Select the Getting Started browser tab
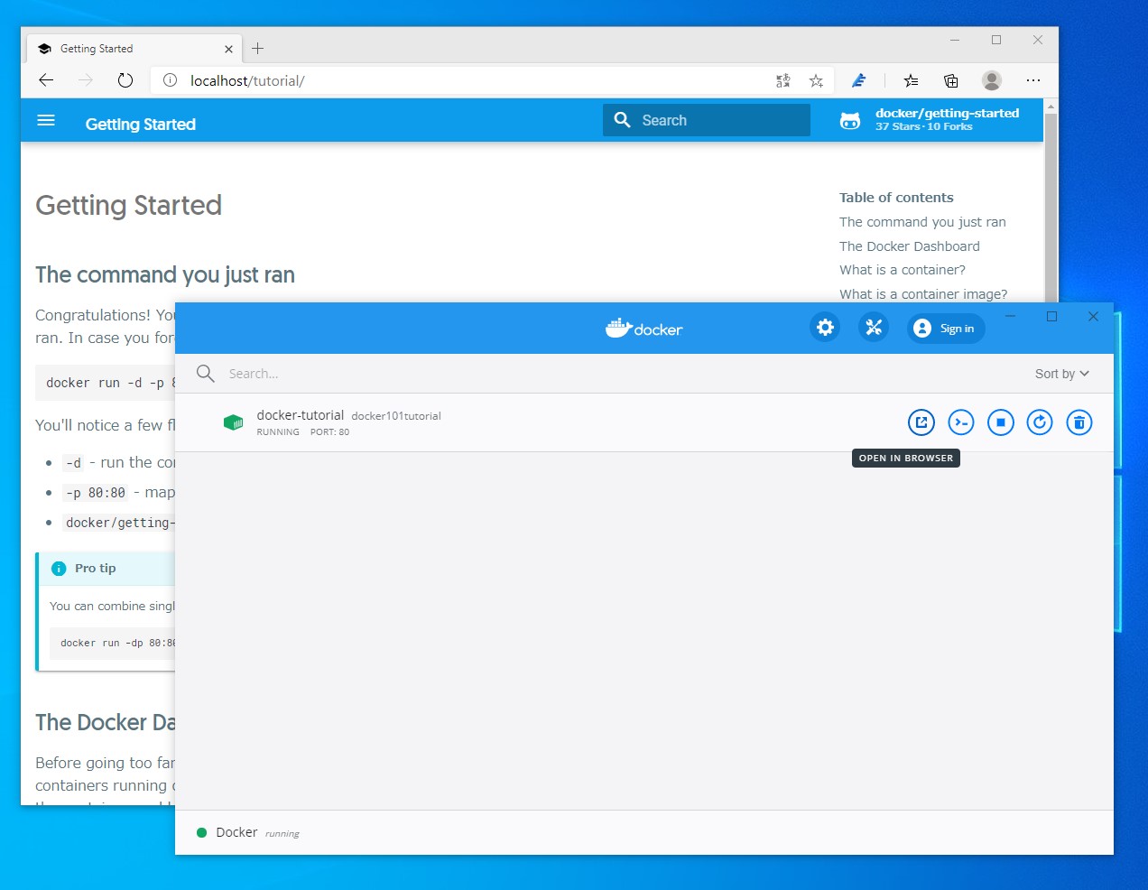 pos(135,49)
